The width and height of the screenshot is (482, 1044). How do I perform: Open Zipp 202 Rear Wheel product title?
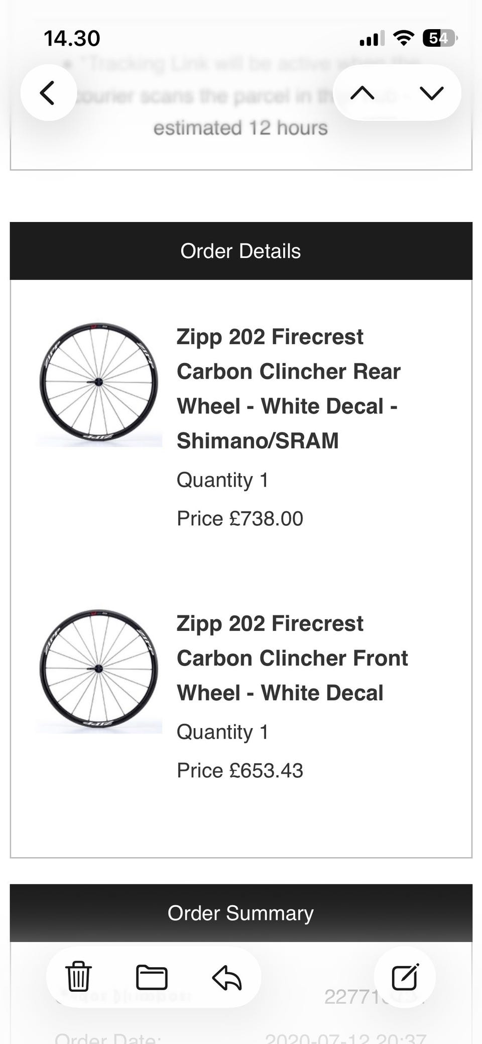pyautogui.click(x=289, y=388)
